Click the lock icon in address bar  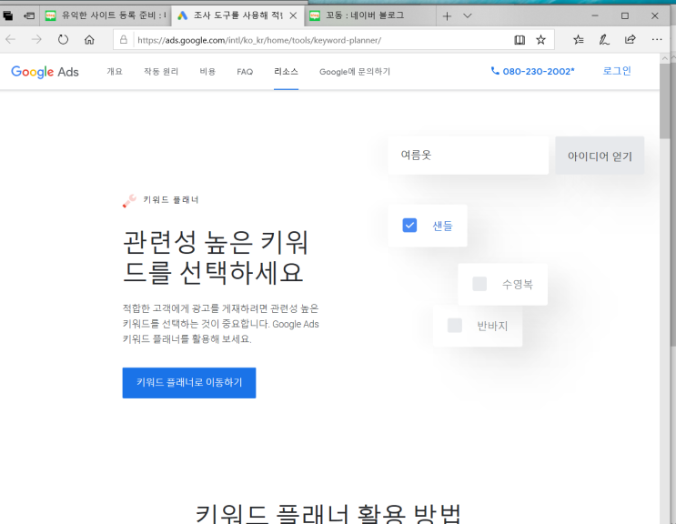coord(124,40)
